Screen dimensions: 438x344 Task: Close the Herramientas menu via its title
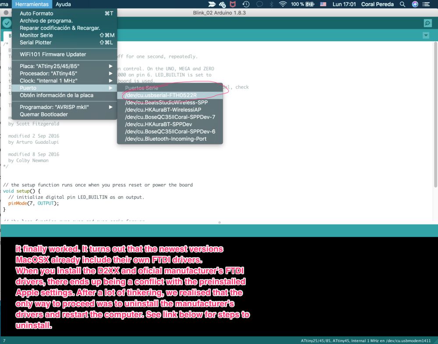(32, 4)
